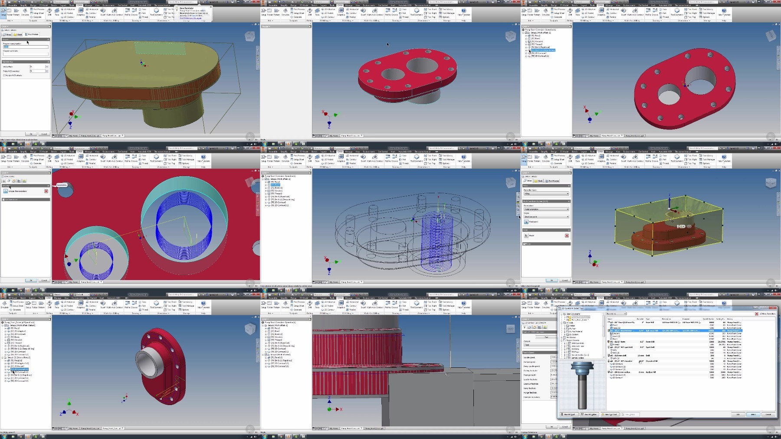Image resolution: width=781 pixels, height=439 pixels.
Task: Open ViewCube in yellow stock-box frame viewport
Action: tap(771, 183)
